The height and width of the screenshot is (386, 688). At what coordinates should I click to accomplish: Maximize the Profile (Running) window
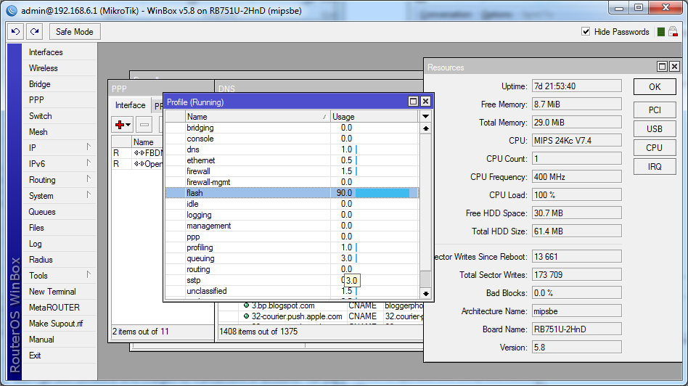[x=413, y=102]
